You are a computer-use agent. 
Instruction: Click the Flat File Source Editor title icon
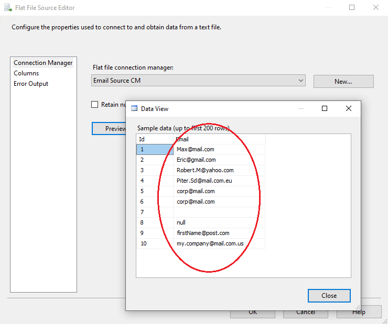pyautogui.click(x=8, y=8)
